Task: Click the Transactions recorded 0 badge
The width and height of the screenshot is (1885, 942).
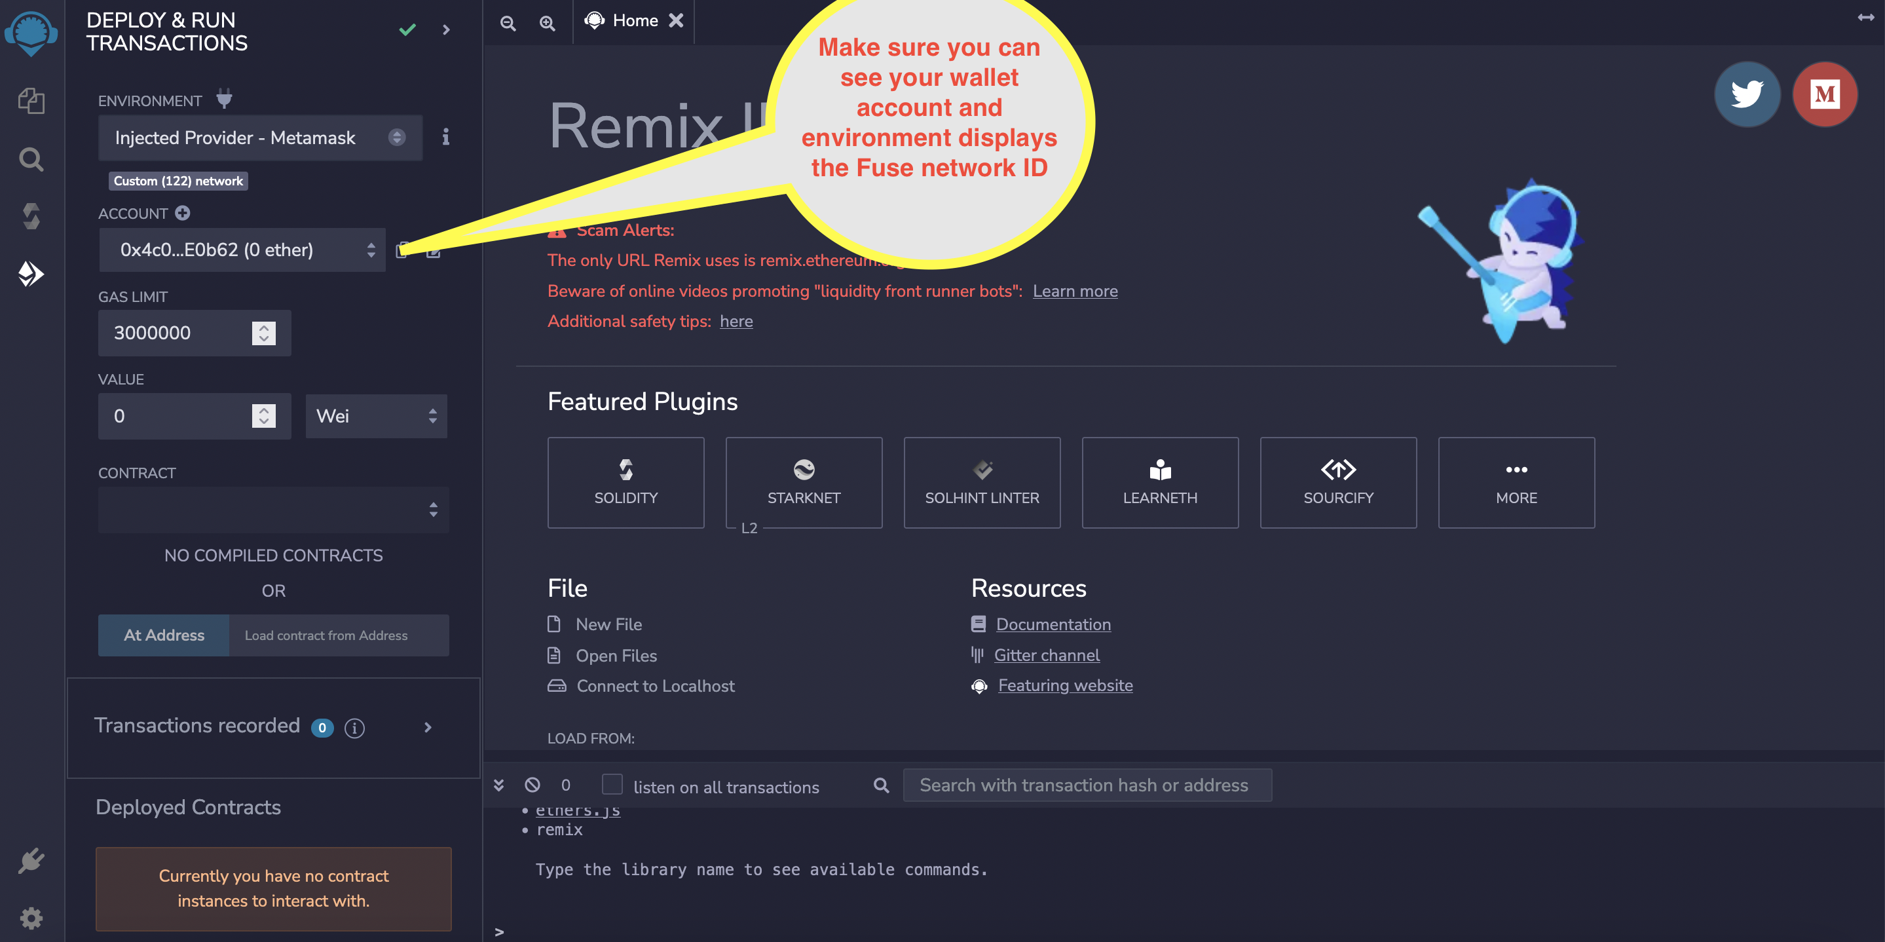Action: tap(322, 728)
